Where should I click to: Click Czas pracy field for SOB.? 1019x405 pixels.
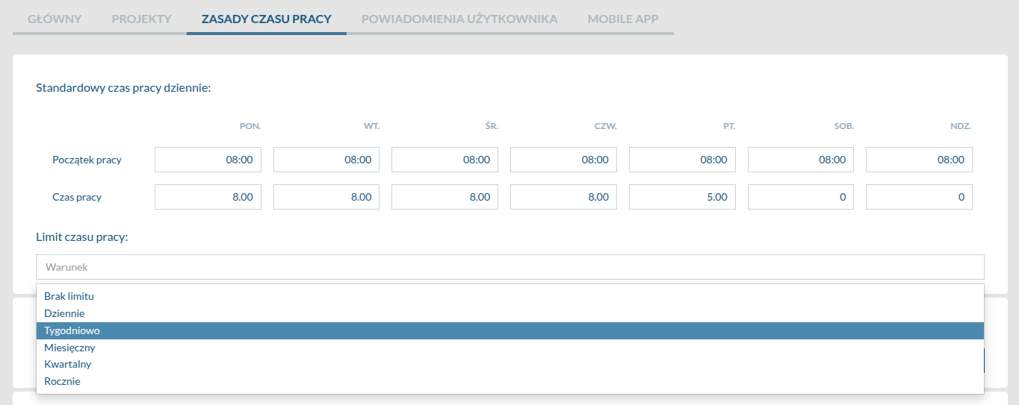[x=801, y=197]
